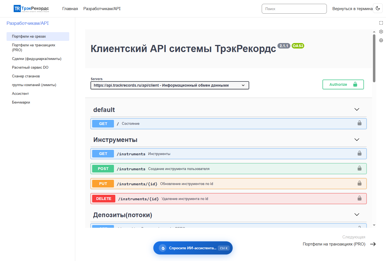Select группы компаний (лимиты) in sidebar

tap(38, 85)
